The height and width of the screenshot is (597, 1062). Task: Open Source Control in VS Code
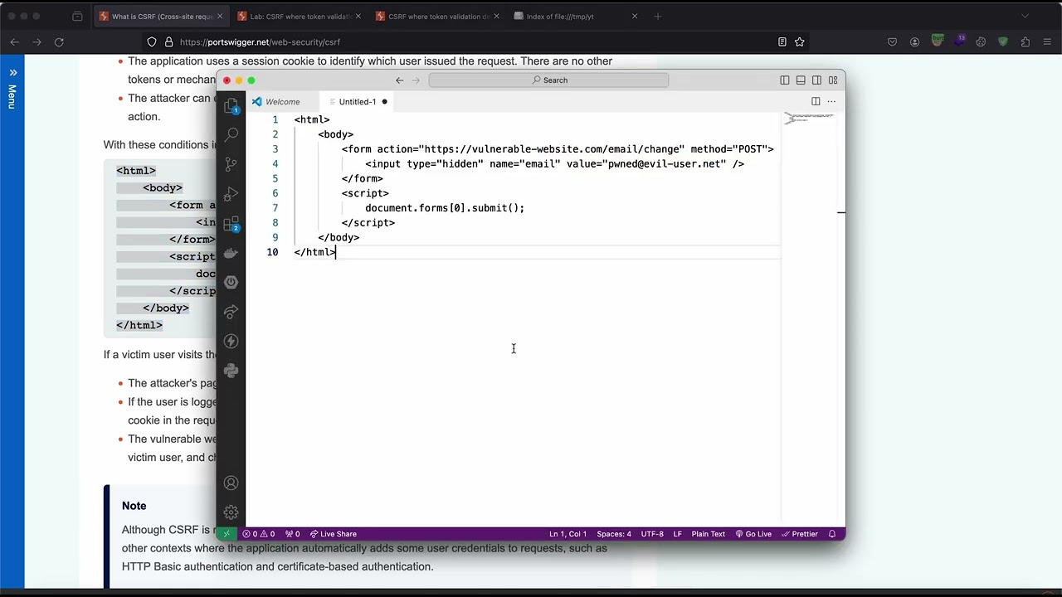[x=231, y=164]
